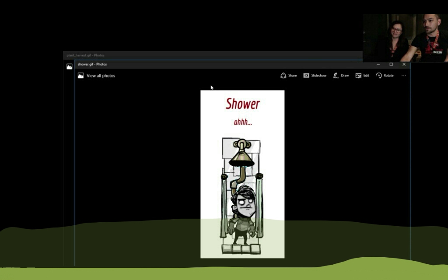Image resolution: width=448 pixels, height=280 pixels.
Task: Click the Slideshow icon
Action: click(x=306, y=76)
